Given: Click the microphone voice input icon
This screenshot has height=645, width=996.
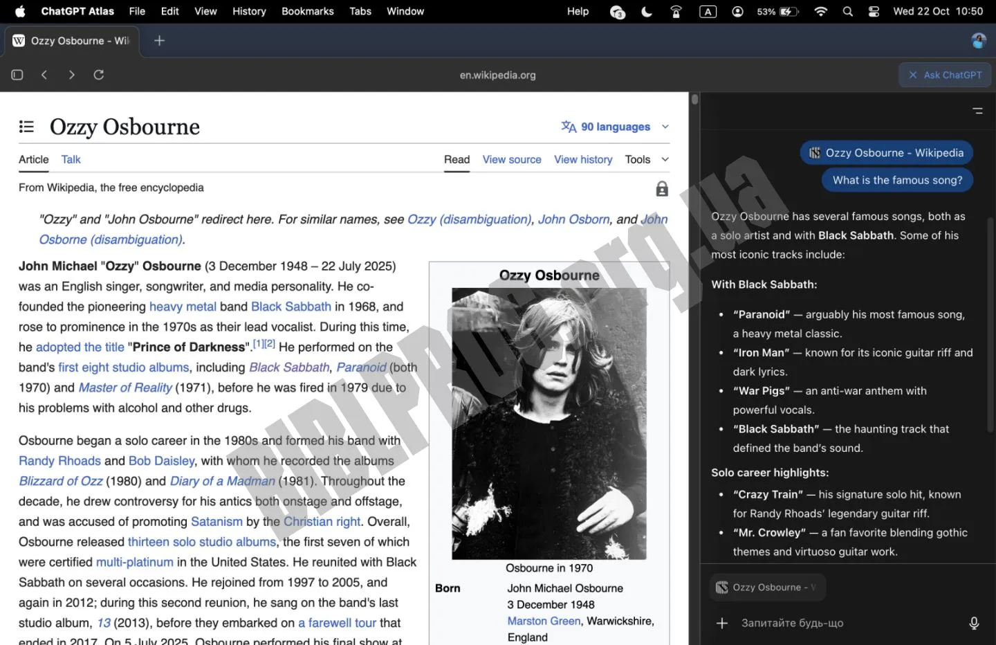Looking at the screenshot, I should click(974, 623).
